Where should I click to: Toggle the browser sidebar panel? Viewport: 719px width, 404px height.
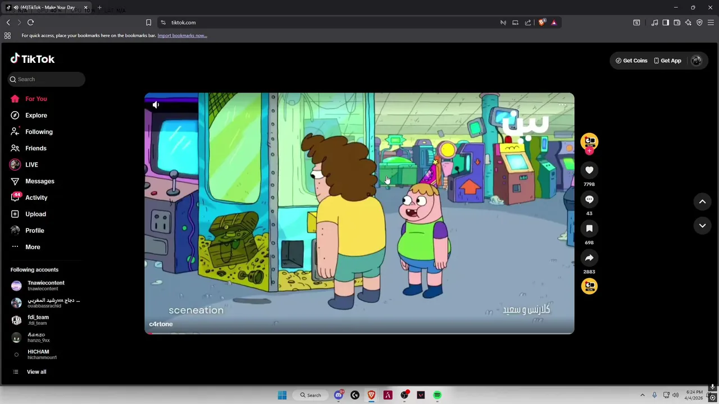pos(666,22)
